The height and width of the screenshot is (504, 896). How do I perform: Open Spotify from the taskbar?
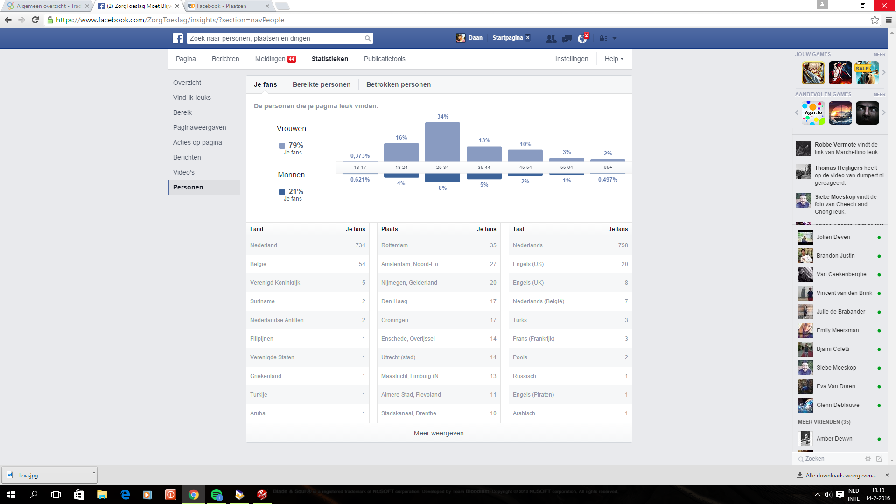tap(217, 495)
